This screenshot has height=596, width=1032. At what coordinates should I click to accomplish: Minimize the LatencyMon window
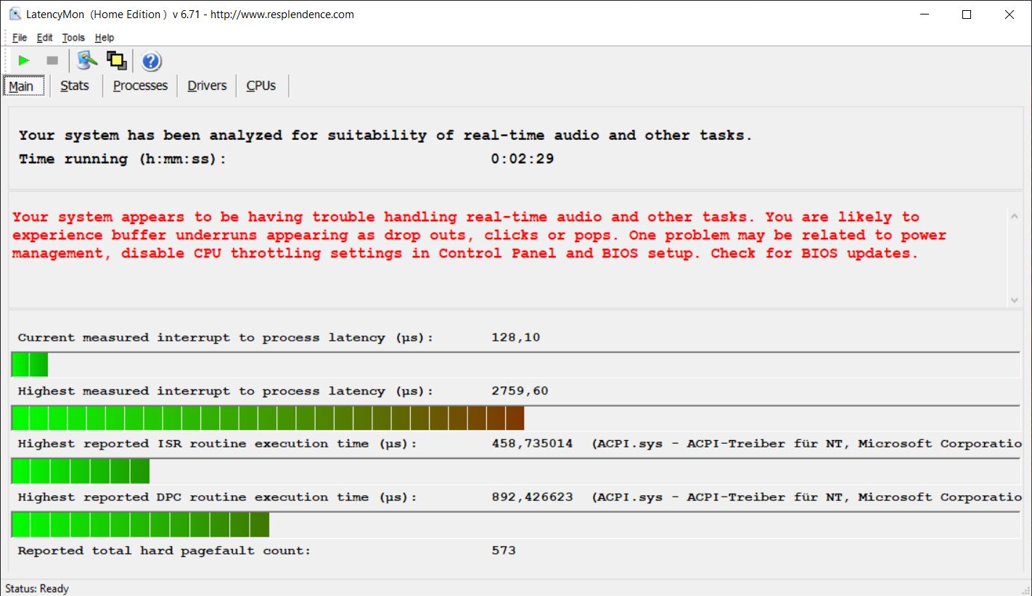point(925,15)
